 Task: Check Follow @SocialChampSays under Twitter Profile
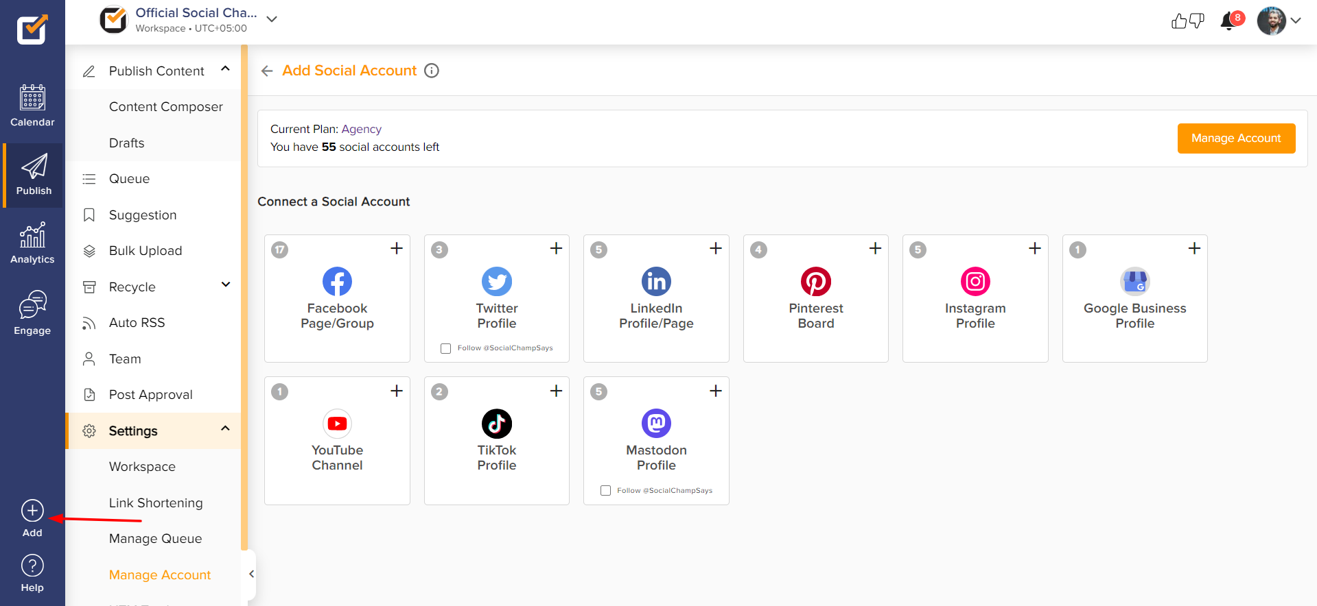click(446, 348)
